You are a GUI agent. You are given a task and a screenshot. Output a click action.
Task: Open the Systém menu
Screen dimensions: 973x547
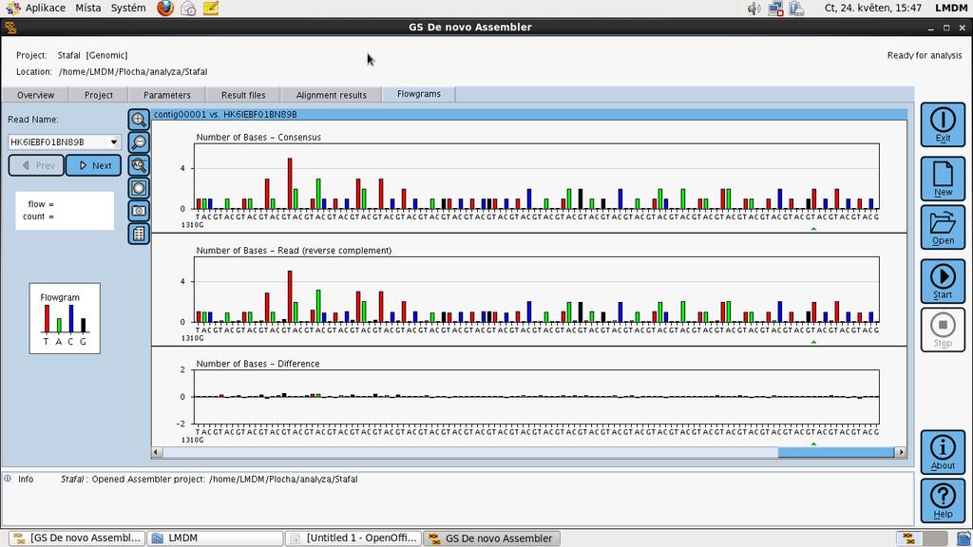point(128,8)
